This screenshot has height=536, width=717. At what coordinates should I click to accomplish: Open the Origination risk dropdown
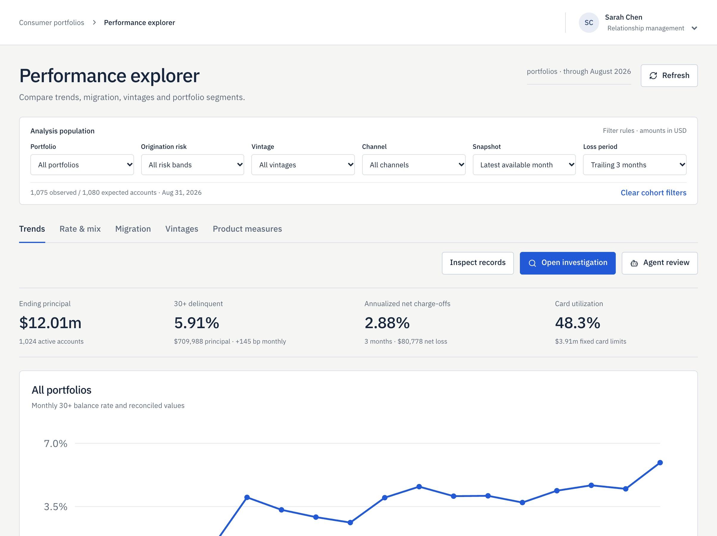pyautogui.click(x=193, y=165)
